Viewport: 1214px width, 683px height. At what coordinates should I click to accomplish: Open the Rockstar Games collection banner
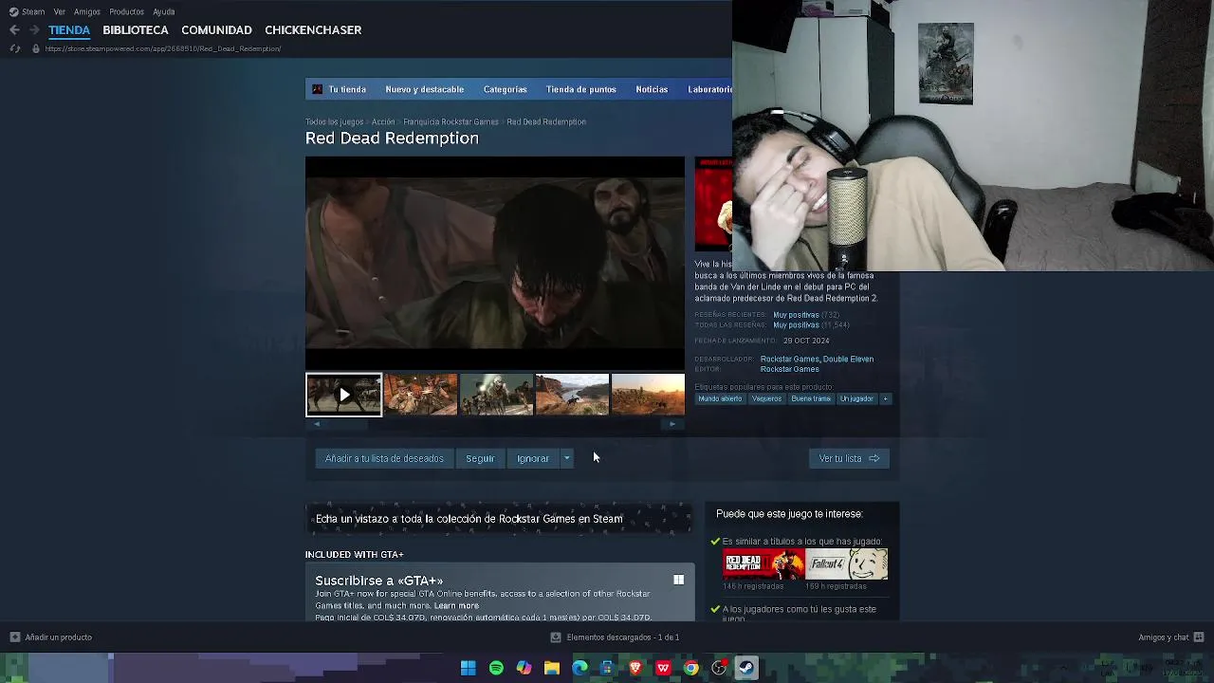click(x=498, y=519)
